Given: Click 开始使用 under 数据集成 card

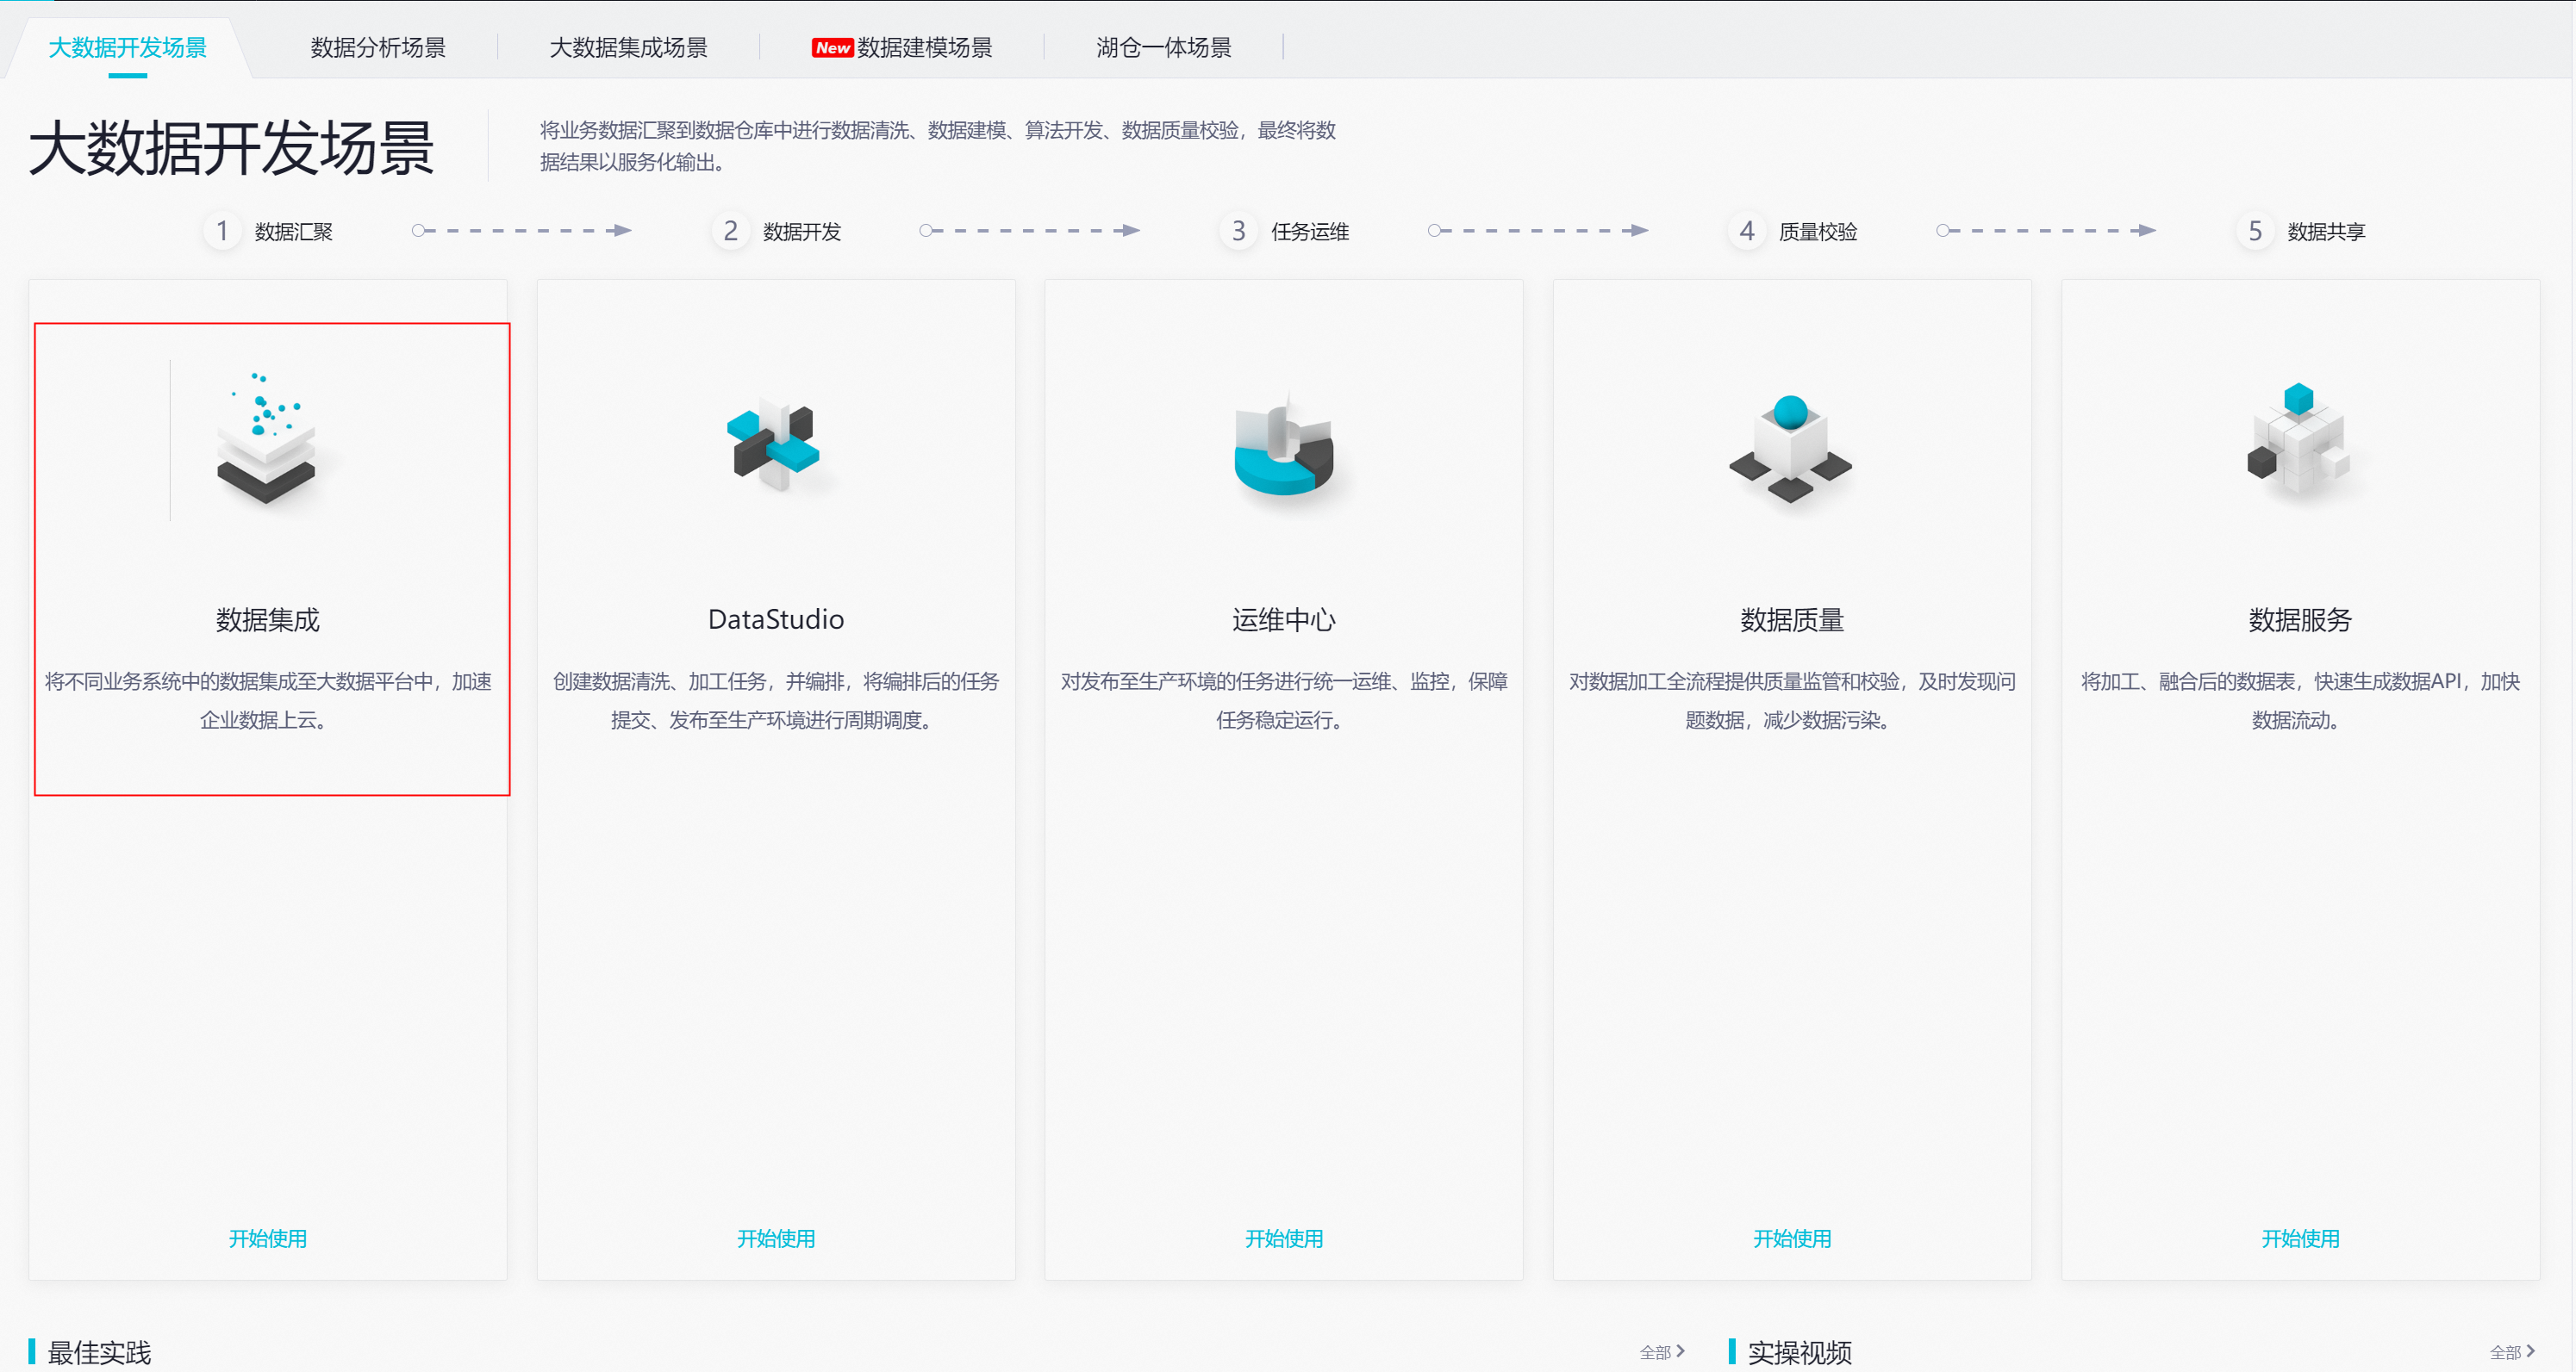Looking at the screenshot, I should click(267, 1239).
